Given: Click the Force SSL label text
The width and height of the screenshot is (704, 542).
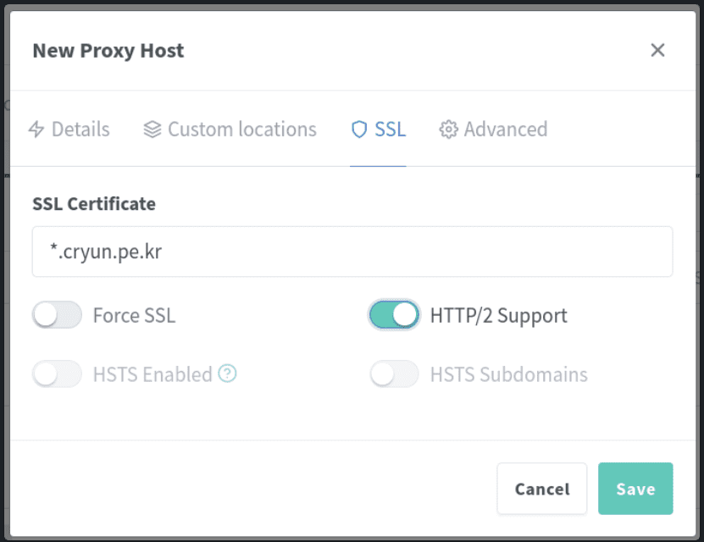Looking at the screenshot, I should pos(134,315).
